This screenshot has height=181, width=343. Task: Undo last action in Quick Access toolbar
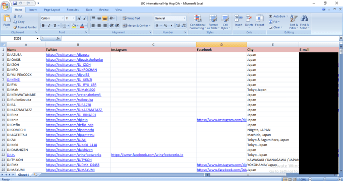point(20,4)
